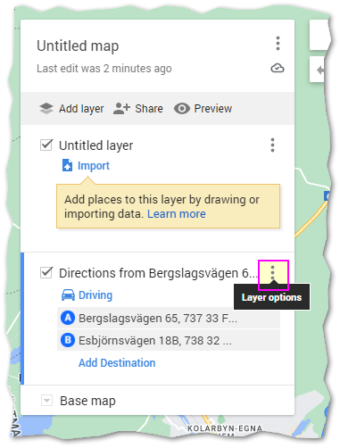Click the Import link text
This screenshot has width=340, height=448.
coord(94,166)
